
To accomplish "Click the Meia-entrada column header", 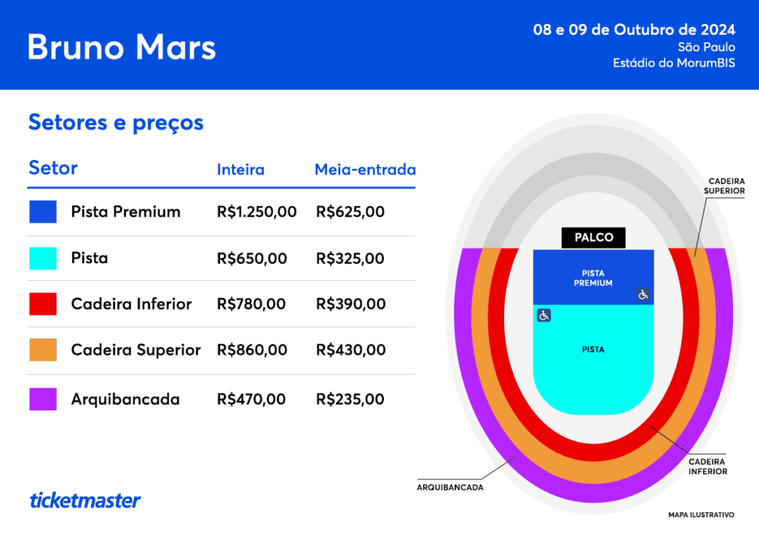I will point(365,170).
